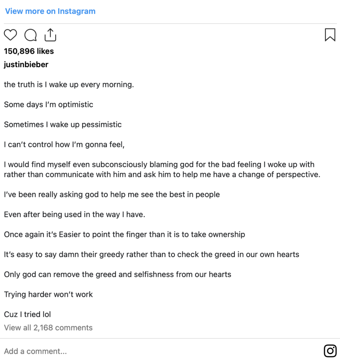Focus the Add a comment field

pyautogui.click(x=162, y=351)
